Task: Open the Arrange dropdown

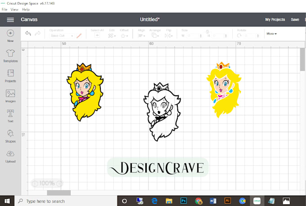Action: (155, 36)
